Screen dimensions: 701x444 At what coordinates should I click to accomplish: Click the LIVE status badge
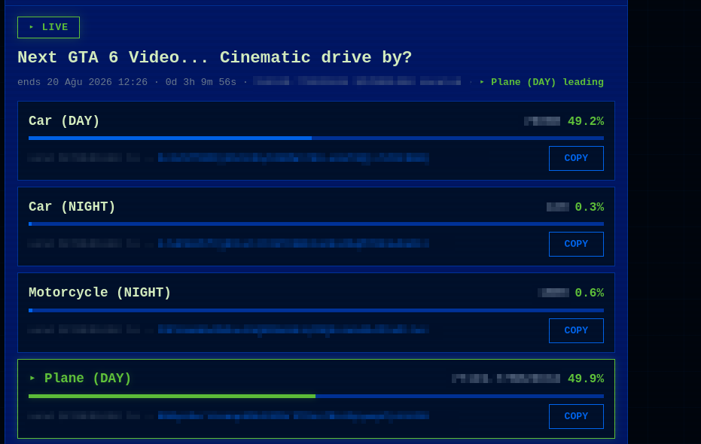click(48, 27)
